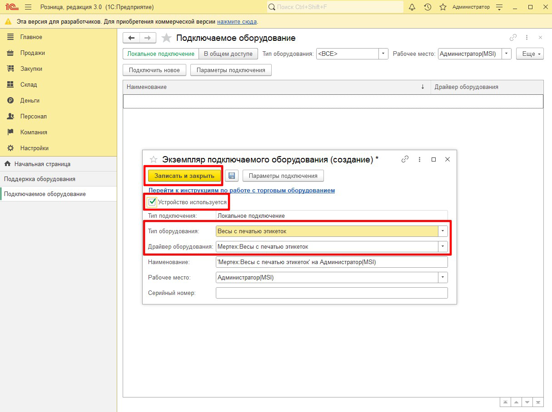The image size is (552, 412).
Task: Move list down one page
Action: pos(527,402)
